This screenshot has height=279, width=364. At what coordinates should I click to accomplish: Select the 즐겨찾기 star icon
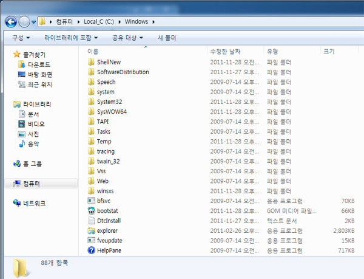point(17,55)
